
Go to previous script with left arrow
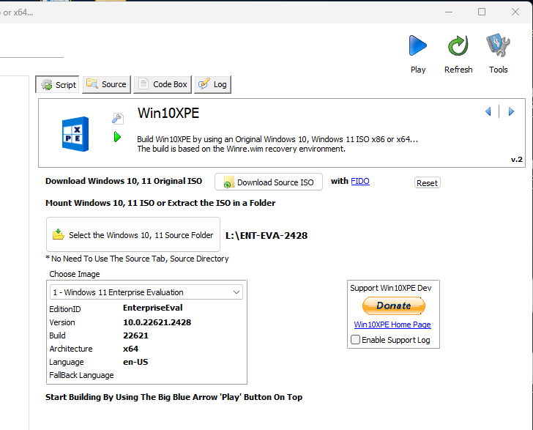tap(488, 111)
